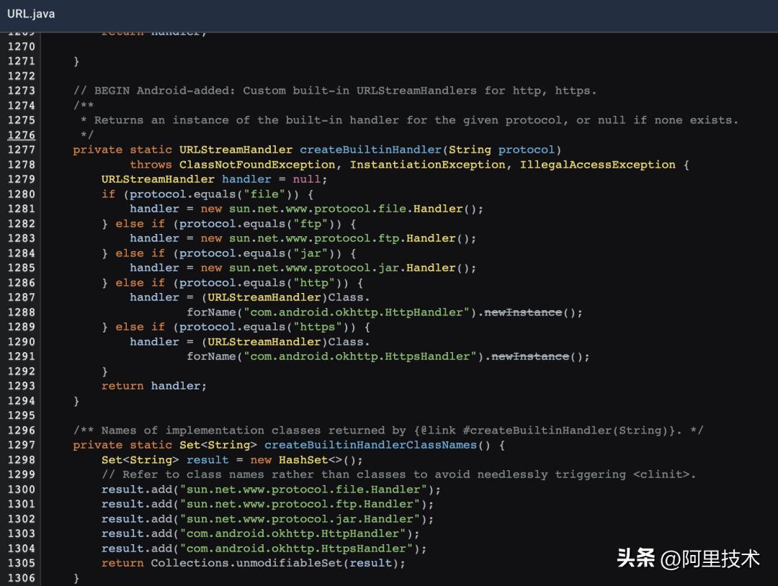
Task: Click the 头条 @阿里技术 watermark
Action: [x=688, y=558]
